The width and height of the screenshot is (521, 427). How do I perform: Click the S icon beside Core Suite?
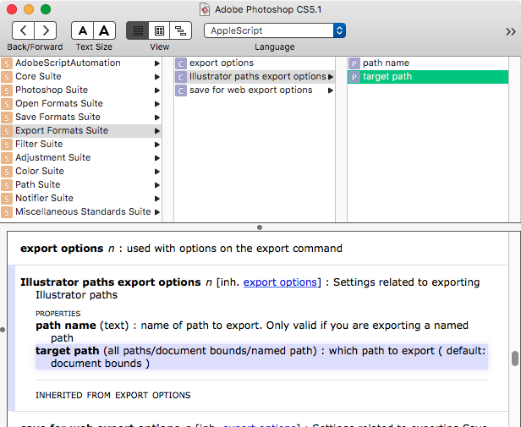[x=7, y=77]
